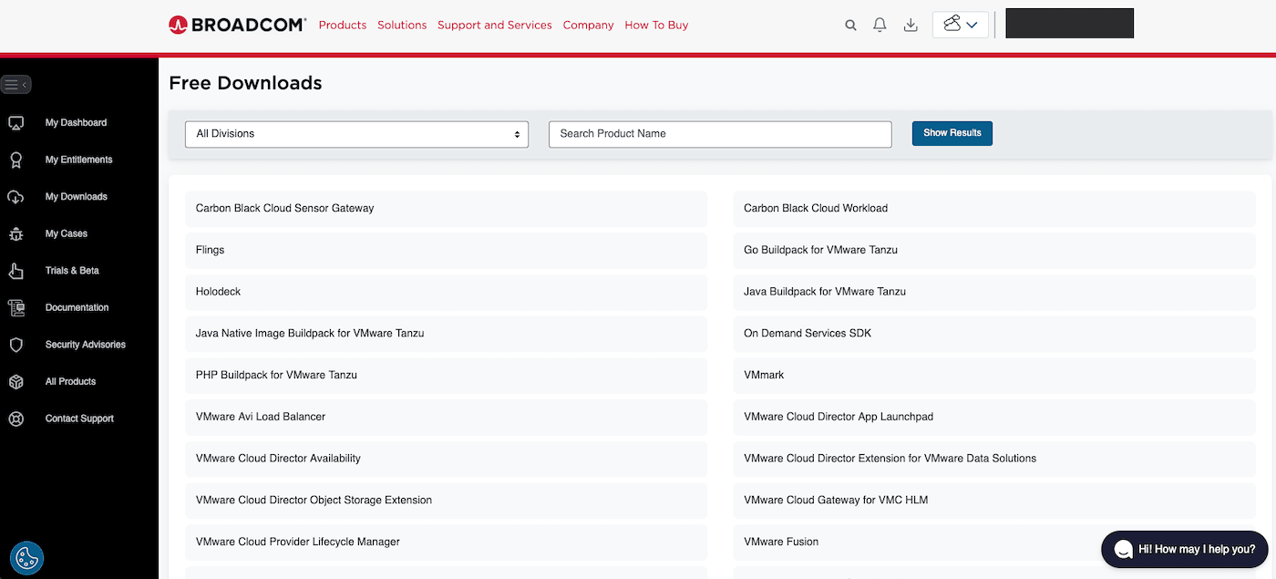1276x579 pixels.
Task: Open the Products menu
Action: coord(343,26)
